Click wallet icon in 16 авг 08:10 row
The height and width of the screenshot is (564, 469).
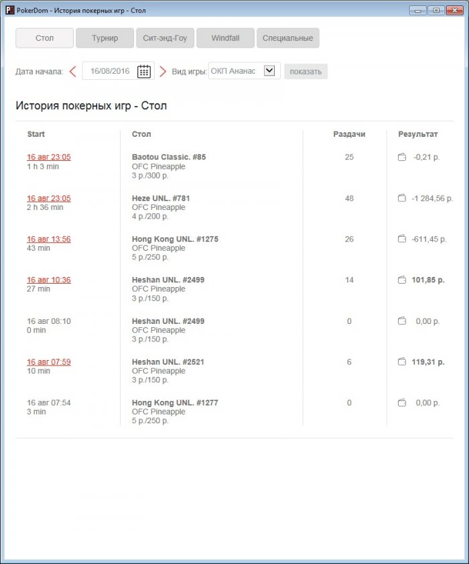coord(402,321)
